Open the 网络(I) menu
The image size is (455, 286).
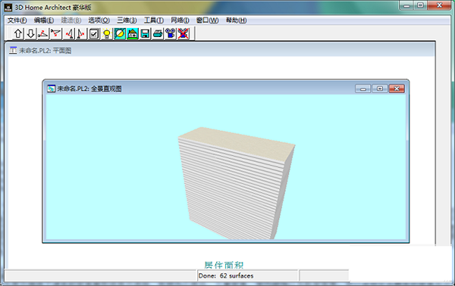click(x=180, y=20)
